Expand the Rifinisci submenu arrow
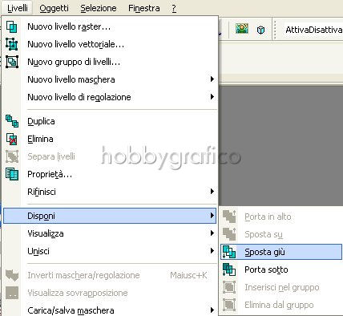Viewport: 343px width, 316px height. click(x=212, y=192)
